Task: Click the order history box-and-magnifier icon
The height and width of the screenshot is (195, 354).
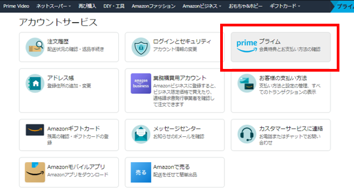Action: click(35, 47)
